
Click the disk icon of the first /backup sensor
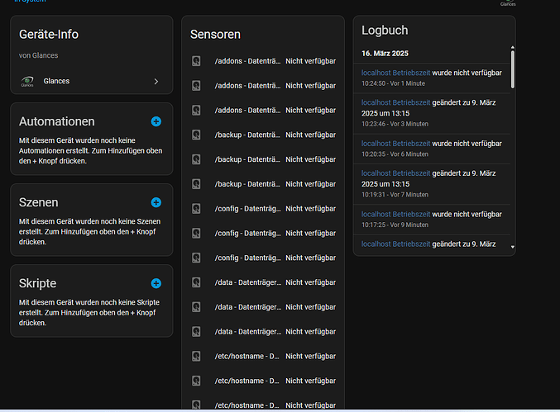[196, 135]
